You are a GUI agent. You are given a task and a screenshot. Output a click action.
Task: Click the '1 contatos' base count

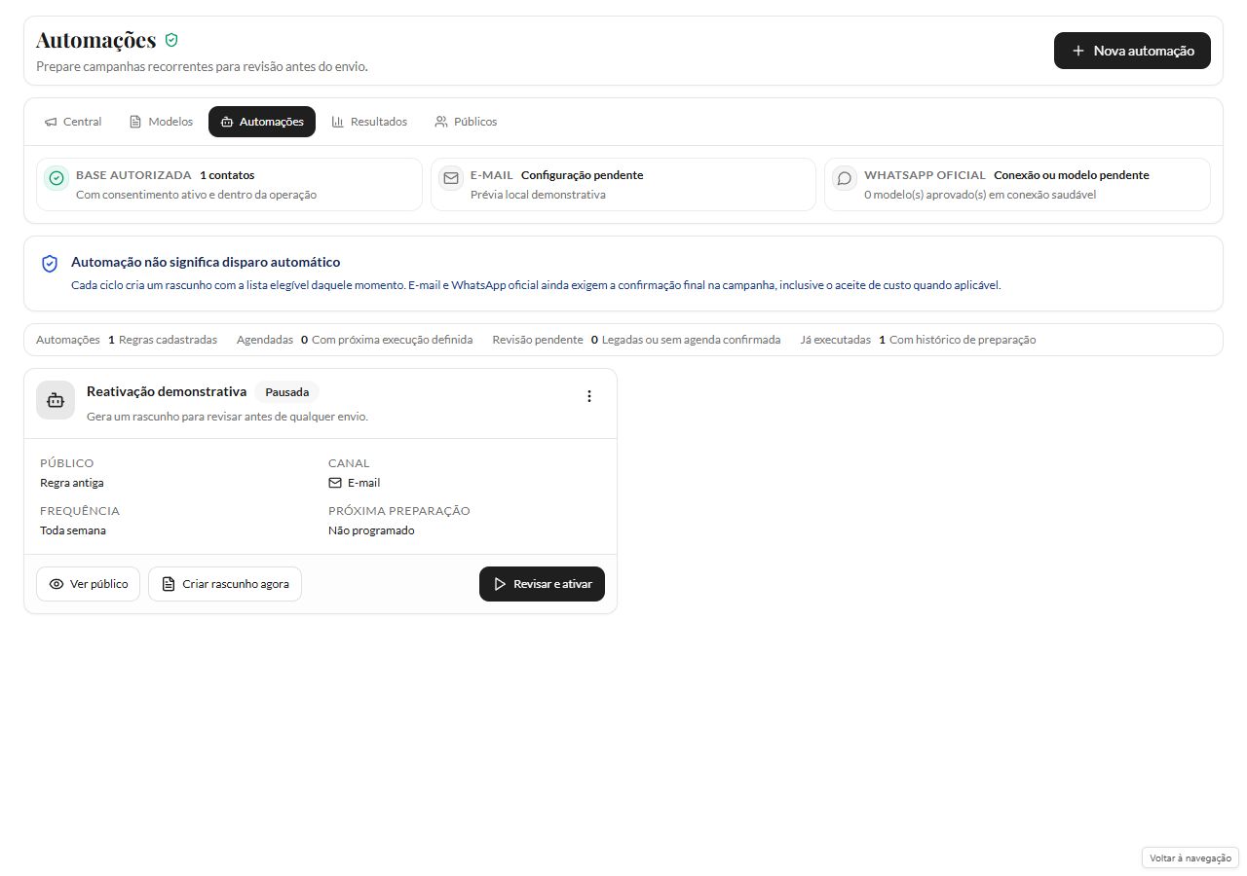[227, 175]
